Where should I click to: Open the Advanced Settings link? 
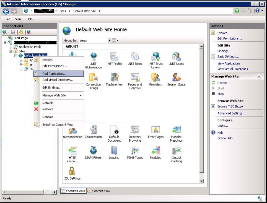pos(231,113)
